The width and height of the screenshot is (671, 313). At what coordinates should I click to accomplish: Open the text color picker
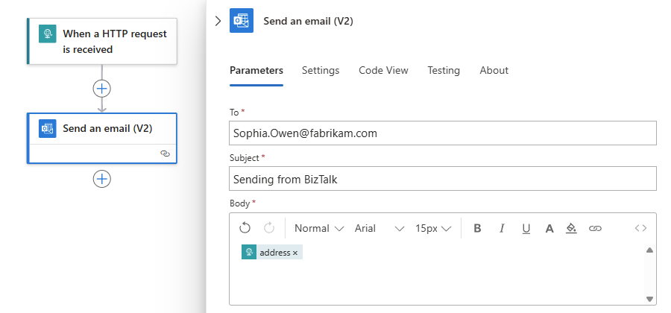[x=549, y=228]
